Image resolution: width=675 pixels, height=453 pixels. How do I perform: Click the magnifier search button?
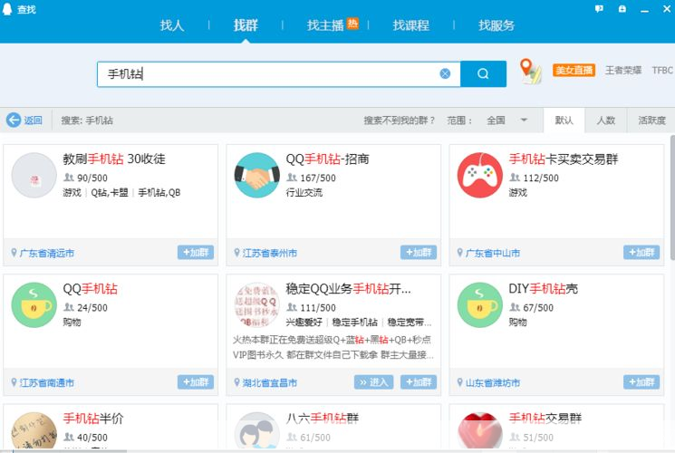tap(483, 74)
